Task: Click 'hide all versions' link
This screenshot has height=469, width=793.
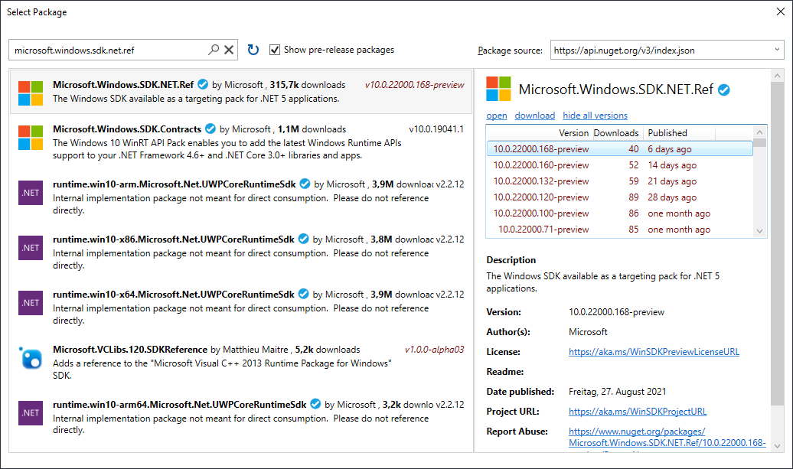Action: (x=595, y=116)
